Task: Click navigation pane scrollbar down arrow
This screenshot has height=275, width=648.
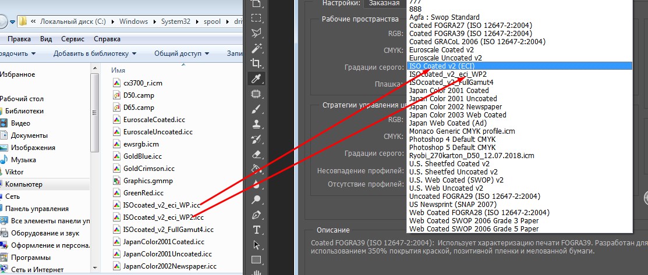Action: point(95,267)
